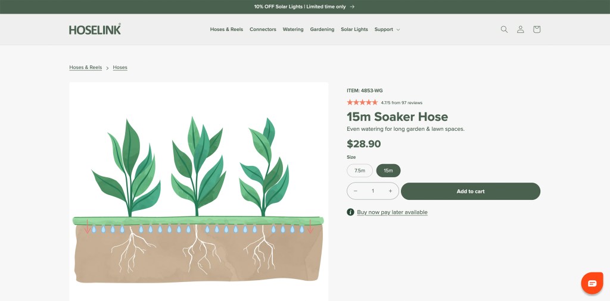This screenshot has height=301, width=610.
Task: Expand the Support dropdown menu
Action: pos(387,29)
